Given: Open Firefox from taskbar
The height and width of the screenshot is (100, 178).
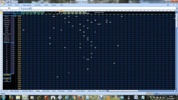Looking at the screenshot, I should point(81,97).
